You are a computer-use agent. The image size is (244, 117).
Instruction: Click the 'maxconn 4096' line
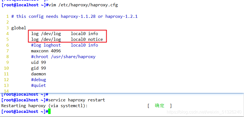(x=46, y=51)
